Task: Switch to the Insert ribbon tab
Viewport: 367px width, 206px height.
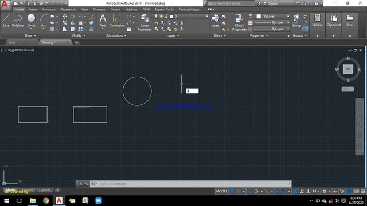Action: coord(33,9)
